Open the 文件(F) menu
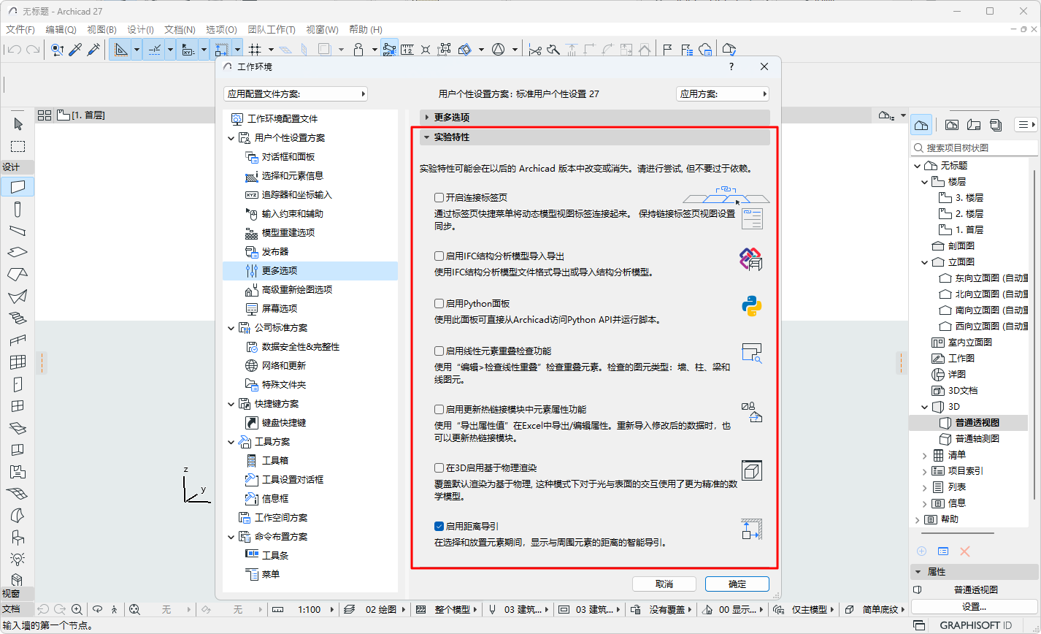Image resolution: width=1041 pixels, height=634 pixels. point(20,30)
